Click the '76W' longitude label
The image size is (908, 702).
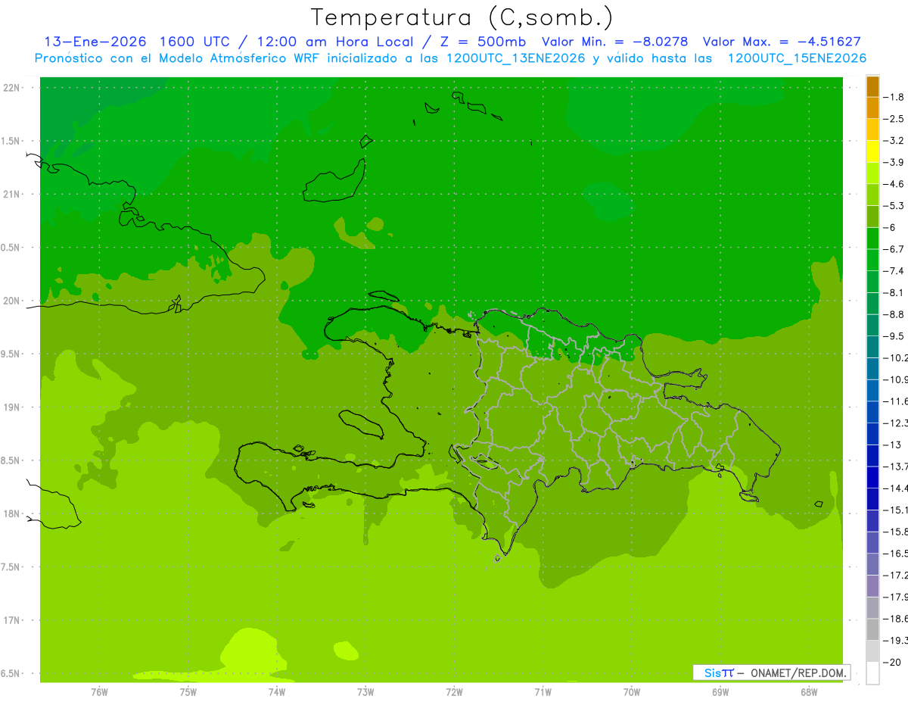(x=99, y=692)
